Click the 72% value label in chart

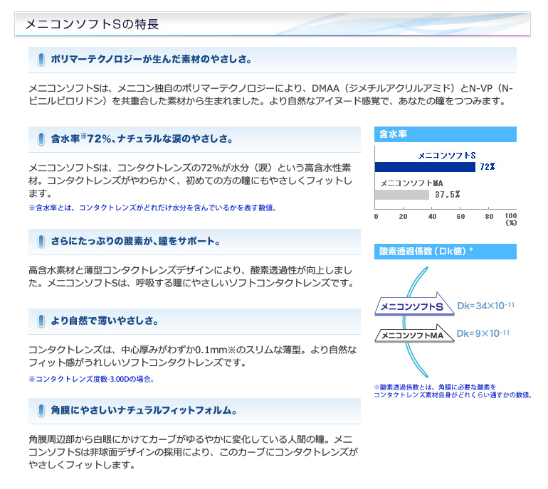[x=488, y=167]
